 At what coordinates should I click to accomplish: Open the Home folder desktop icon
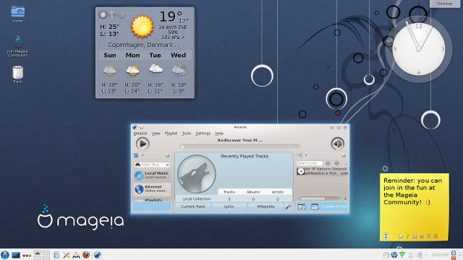17,14
